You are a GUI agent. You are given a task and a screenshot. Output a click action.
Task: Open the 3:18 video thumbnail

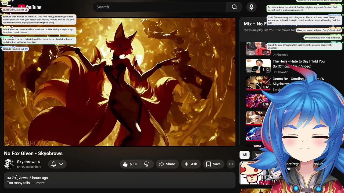click(258, 49)
